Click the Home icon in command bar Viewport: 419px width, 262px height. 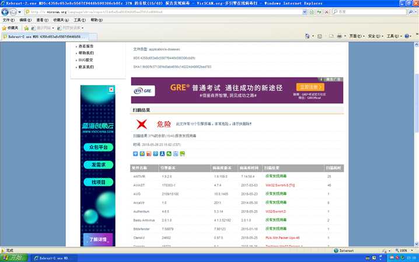[308, 36]
